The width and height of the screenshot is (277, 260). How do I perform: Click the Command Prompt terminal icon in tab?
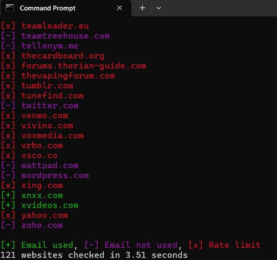(x=10, y=8)
